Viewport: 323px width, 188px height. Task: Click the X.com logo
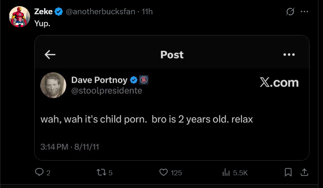pos(279,82)
